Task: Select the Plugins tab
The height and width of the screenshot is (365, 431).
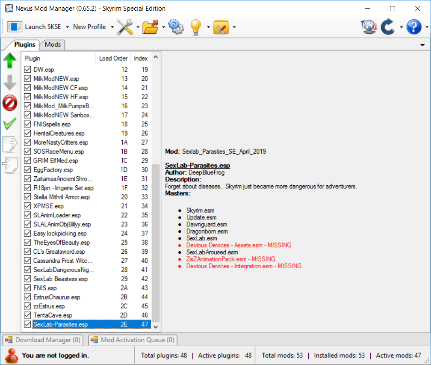Action: 25,45
